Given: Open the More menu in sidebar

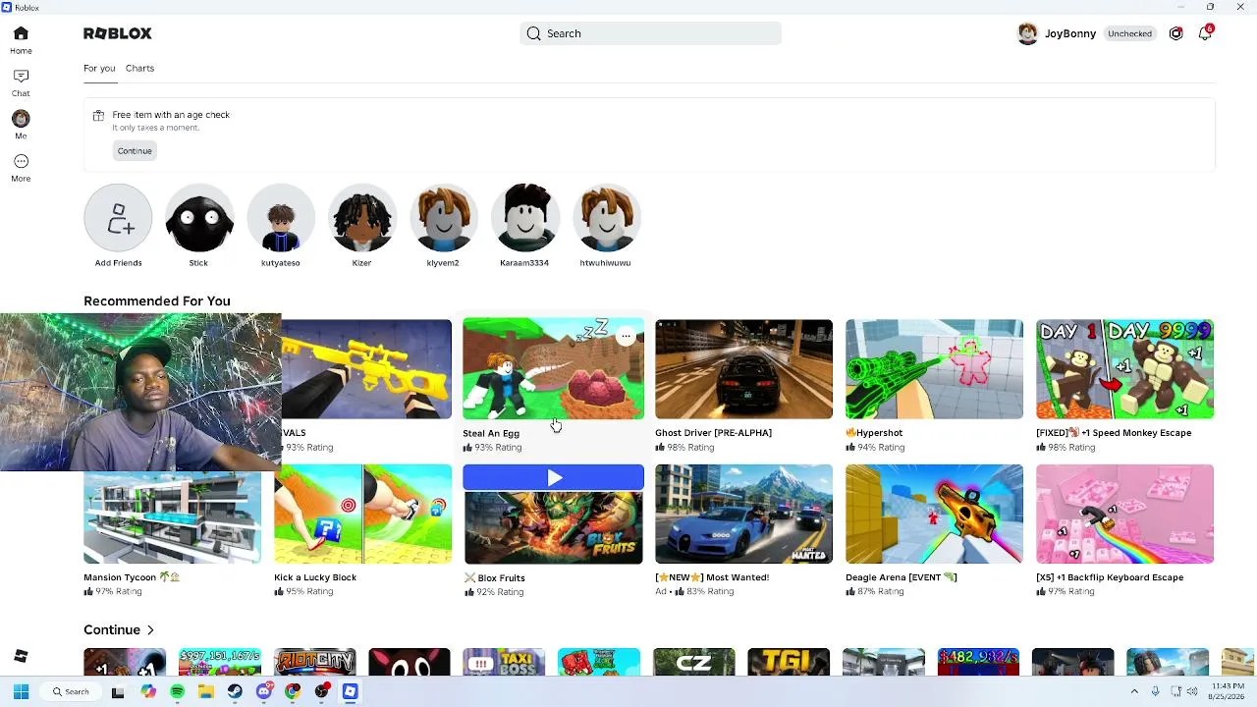Looking at the screenshot, I should coord(21,167).
